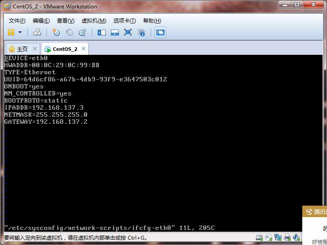
Task: Open the 选项卡(T) menu
Action: 125,21
